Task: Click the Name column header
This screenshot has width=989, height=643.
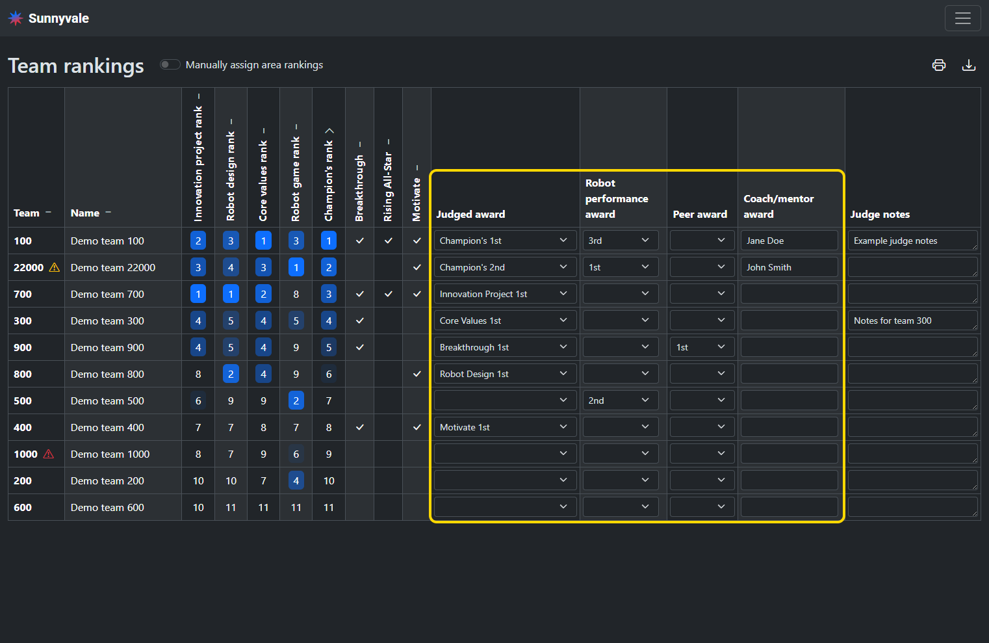Action: click(85, 213)
